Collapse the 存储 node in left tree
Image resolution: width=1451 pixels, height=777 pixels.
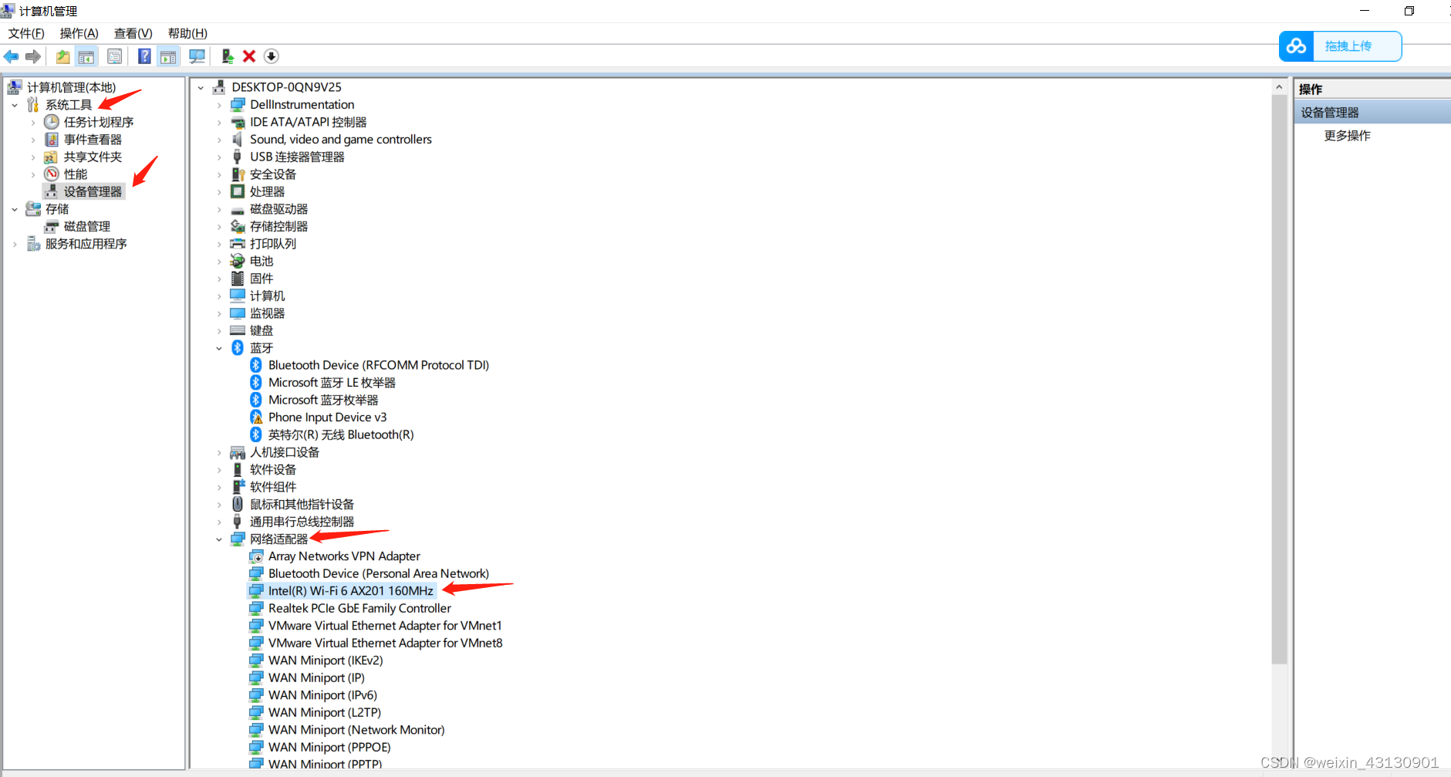(x=15, y=209)
